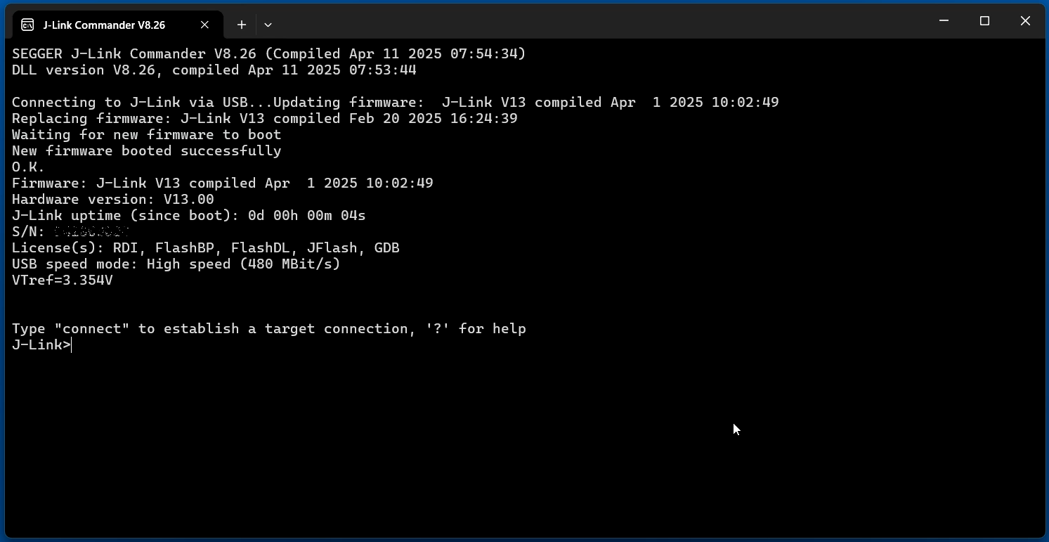Image resolution: width=1049 pixels, height=542 pixels.
Task: Close the J-Link Commander tab
Action: (x=204, y=25)
